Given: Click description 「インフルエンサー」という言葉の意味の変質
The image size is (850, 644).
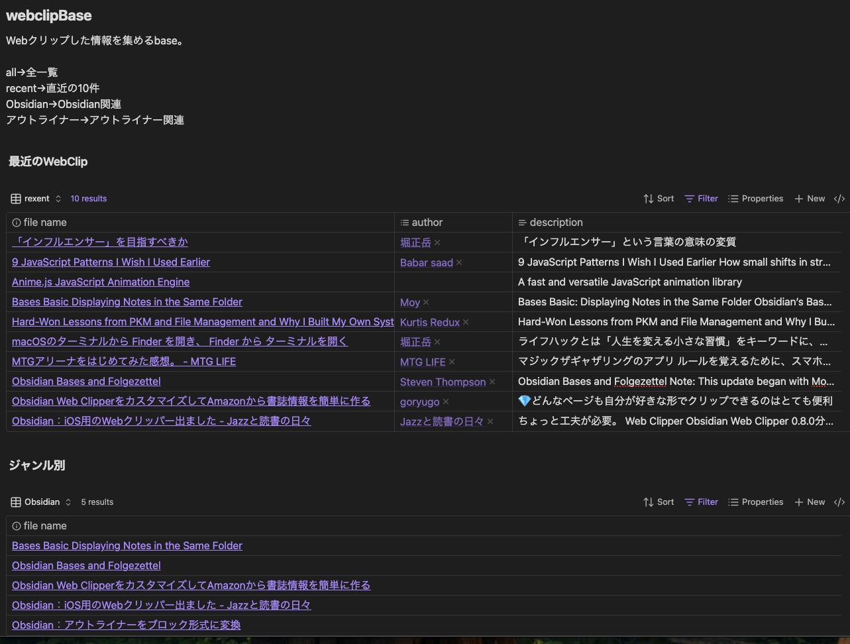Looking at the screenshot, I should [627, 242].
